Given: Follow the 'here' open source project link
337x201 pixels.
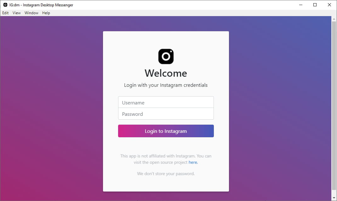Looking at the screenshot, I should tap(193, 162).
